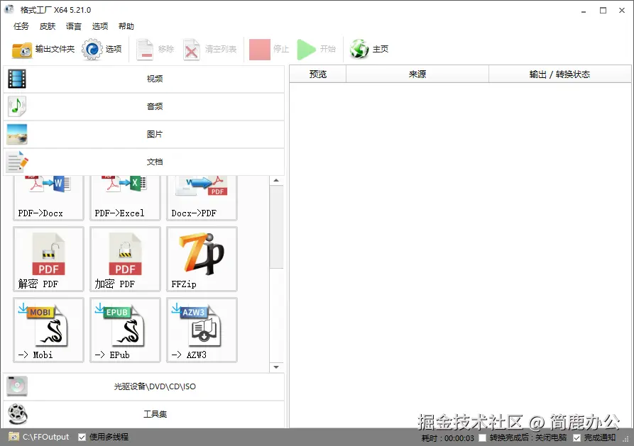
Task: Select the -> EPub ebook converter
Action: [x=126, y=330]
